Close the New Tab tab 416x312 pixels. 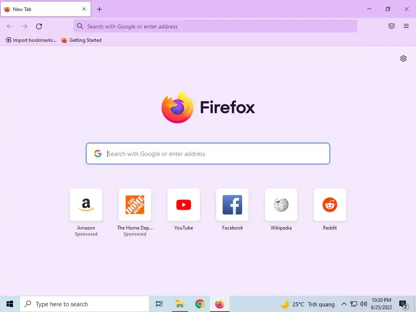(x=84, y=9)
